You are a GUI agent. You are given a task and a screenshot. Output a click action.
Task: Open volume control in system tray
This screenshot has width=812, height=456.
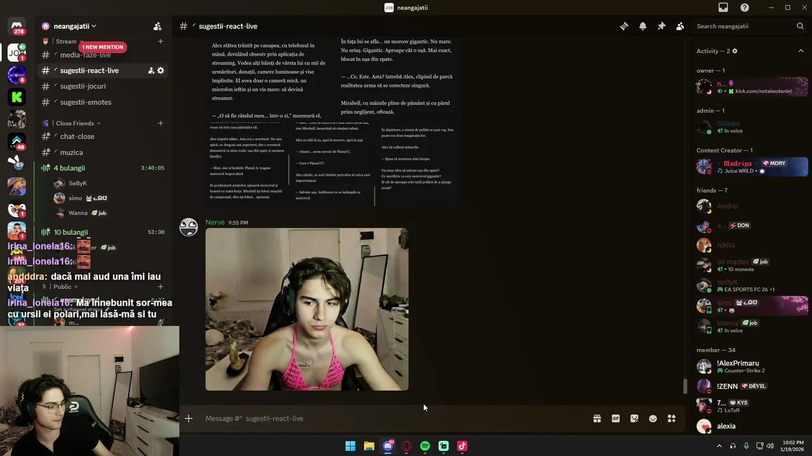point(770,446)
